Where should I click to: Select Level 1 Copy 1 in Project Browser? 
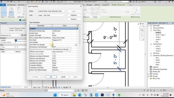click(x=160, y=35)
